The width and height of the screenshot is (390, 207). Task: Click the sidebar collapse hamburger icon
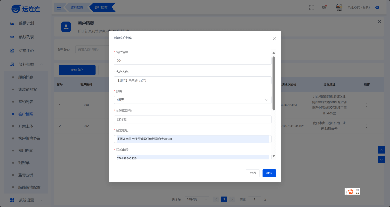(59, 7)
